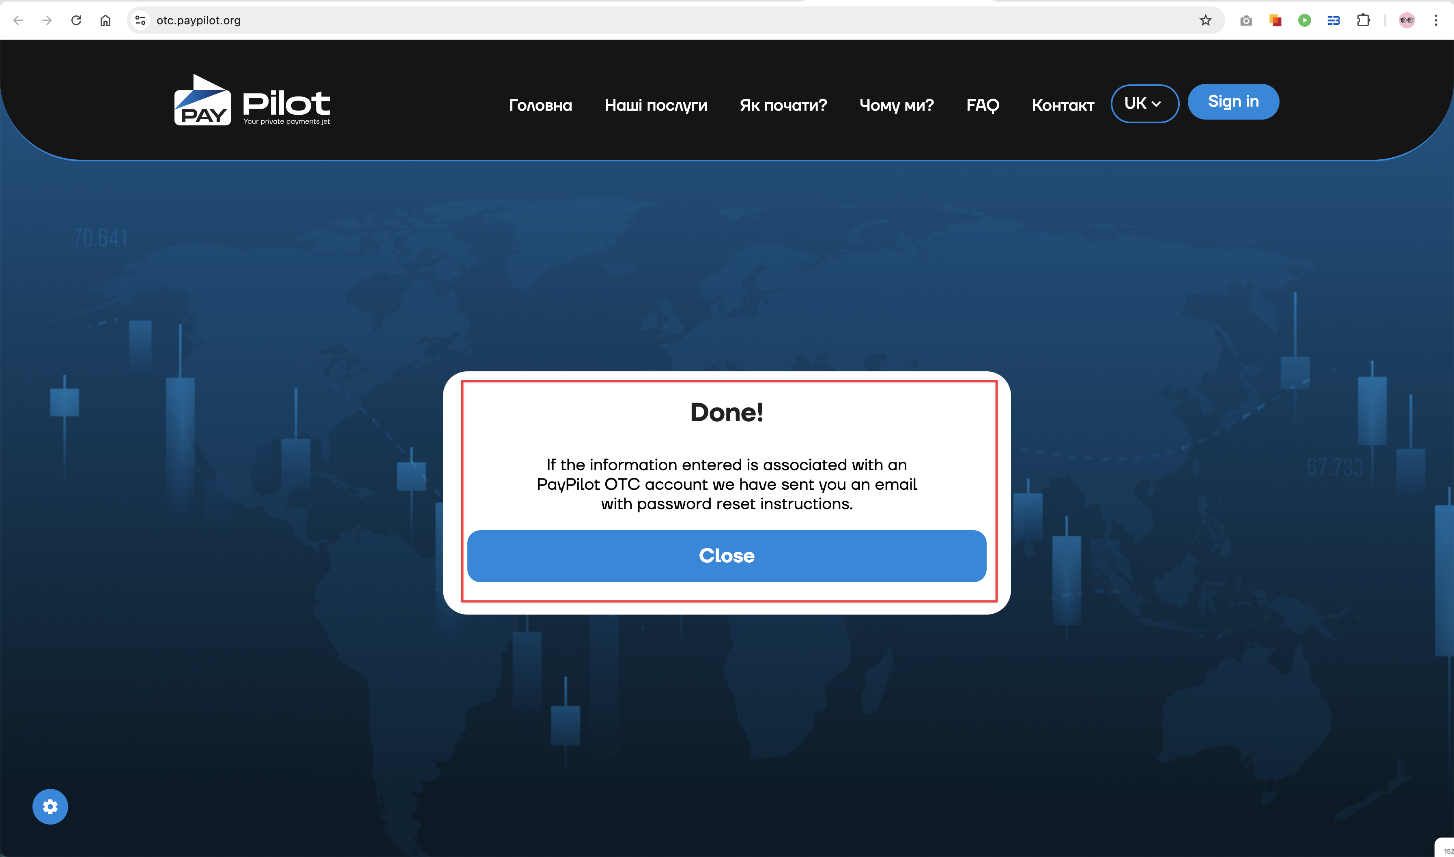
Task: Click the camera screenshot extension icon
Action: click(x=1246, y=21)
